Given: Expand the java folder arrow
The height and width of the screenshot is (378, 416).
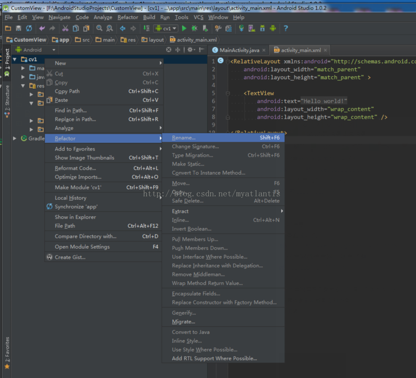Looking at the screenshot, I should (23, 77).
